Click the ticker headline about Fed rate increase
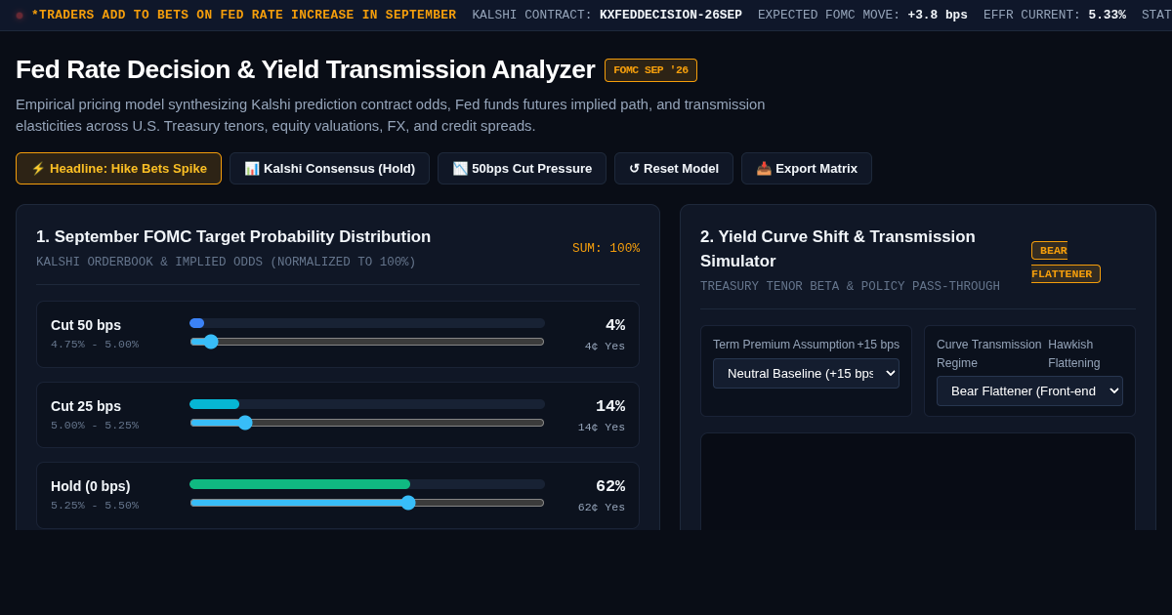 [243, 15]
